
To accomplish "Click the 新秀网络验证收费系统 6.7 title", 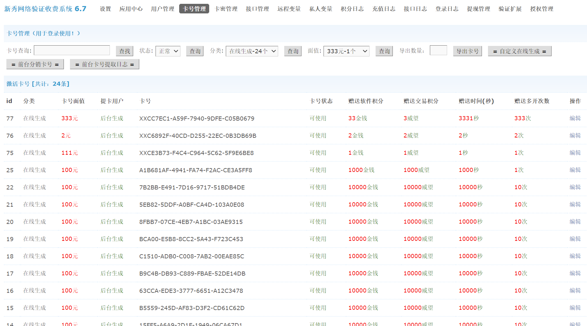I will pos(45,9).
